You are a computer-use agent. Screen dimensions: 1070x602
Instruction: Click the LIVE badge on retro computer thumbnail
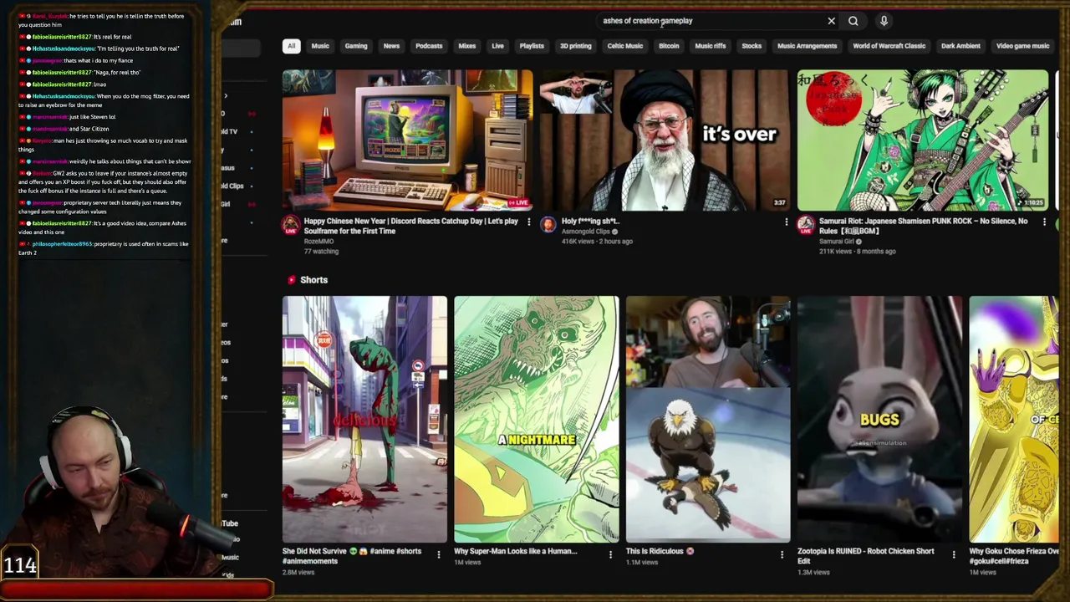click(518, 202)
